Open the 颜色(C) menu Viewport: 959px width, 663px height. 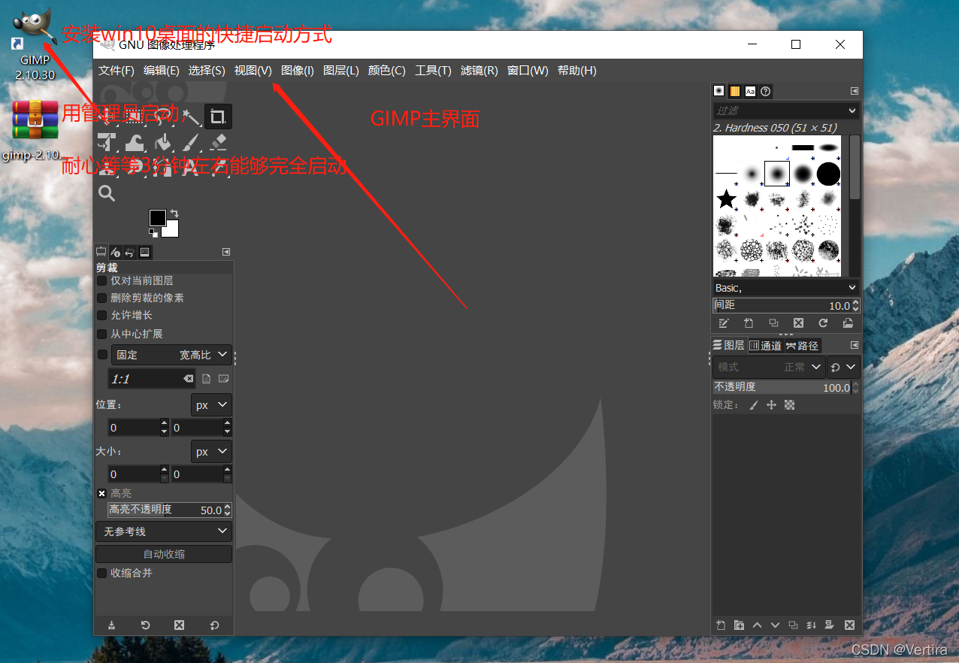point(387,71)
